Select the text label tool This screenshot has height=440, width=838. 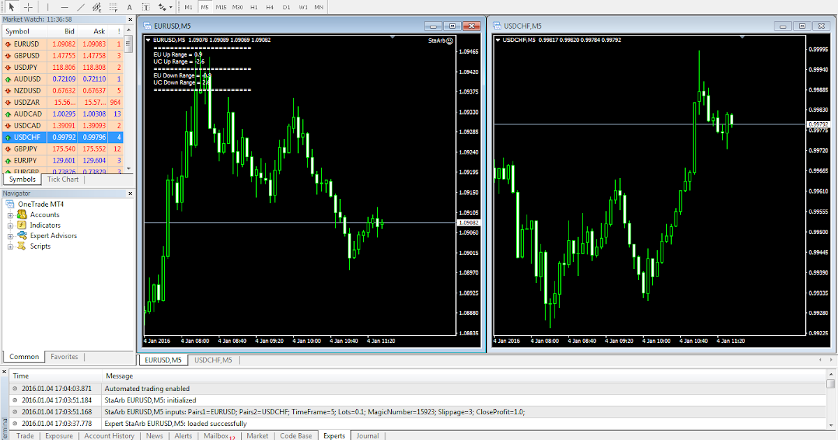tap(145, 7)
